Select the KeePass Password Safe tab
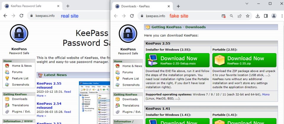 [32, 6]
